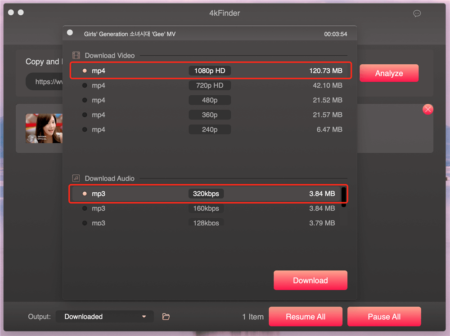Open the Downloaded output location dropdown
Screen dimensions: 450x336
coord(104,316)
